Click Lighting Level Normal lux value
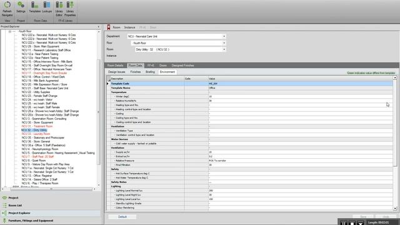Viewport: 400px width, 225px height. (301, 191)
